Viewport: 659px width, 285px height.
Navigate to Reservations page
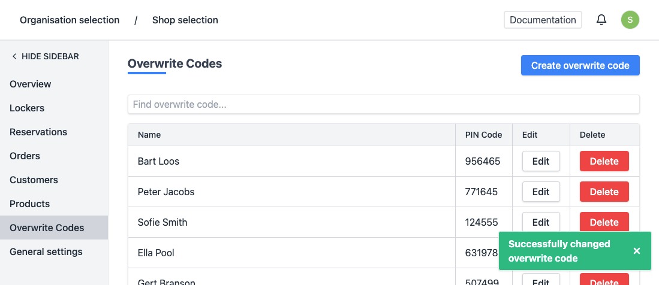pyautogui.click(x=38, y=132)
